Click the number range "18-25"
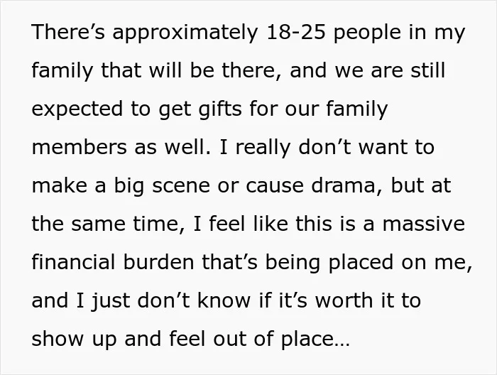 [296, 32]
